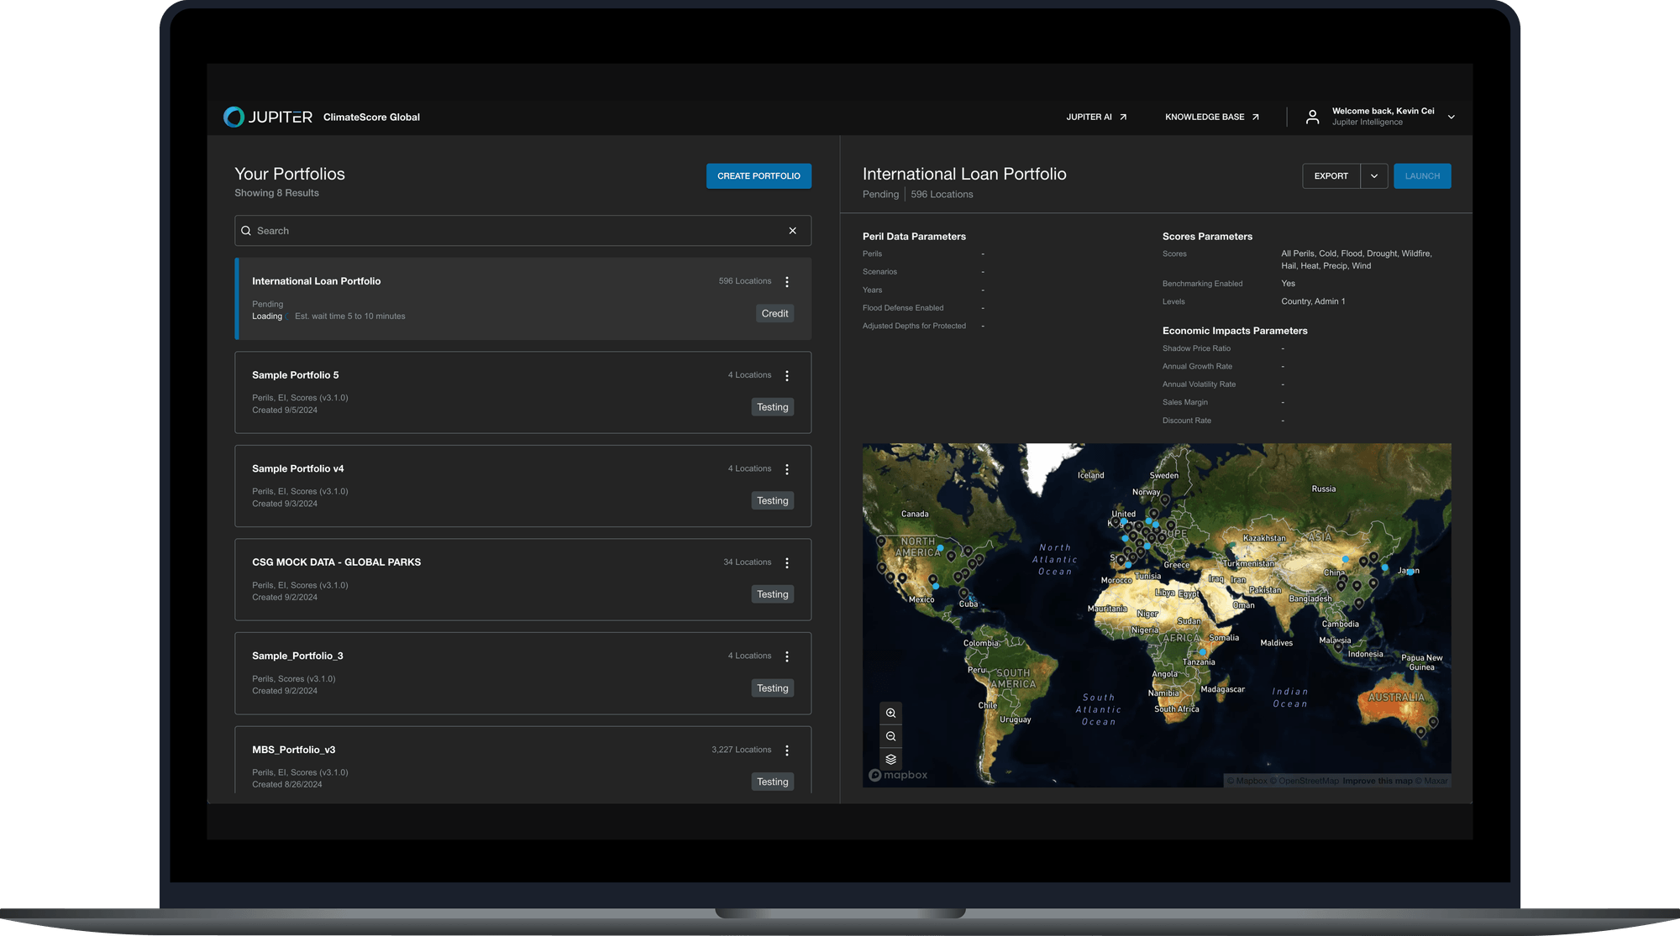Click the Jupiter logo
Screen dimensions: 1680x936
click(x=268, y=117)
